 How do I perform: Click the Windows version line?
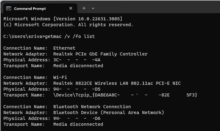[x=63, y=19]
